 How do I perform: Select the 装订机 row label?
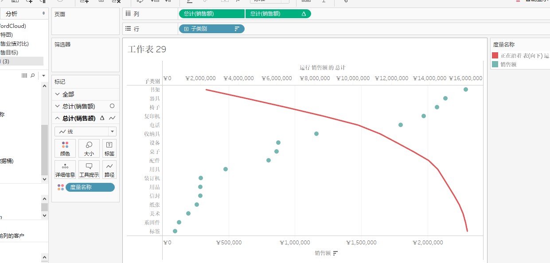[x=152, y=178]
